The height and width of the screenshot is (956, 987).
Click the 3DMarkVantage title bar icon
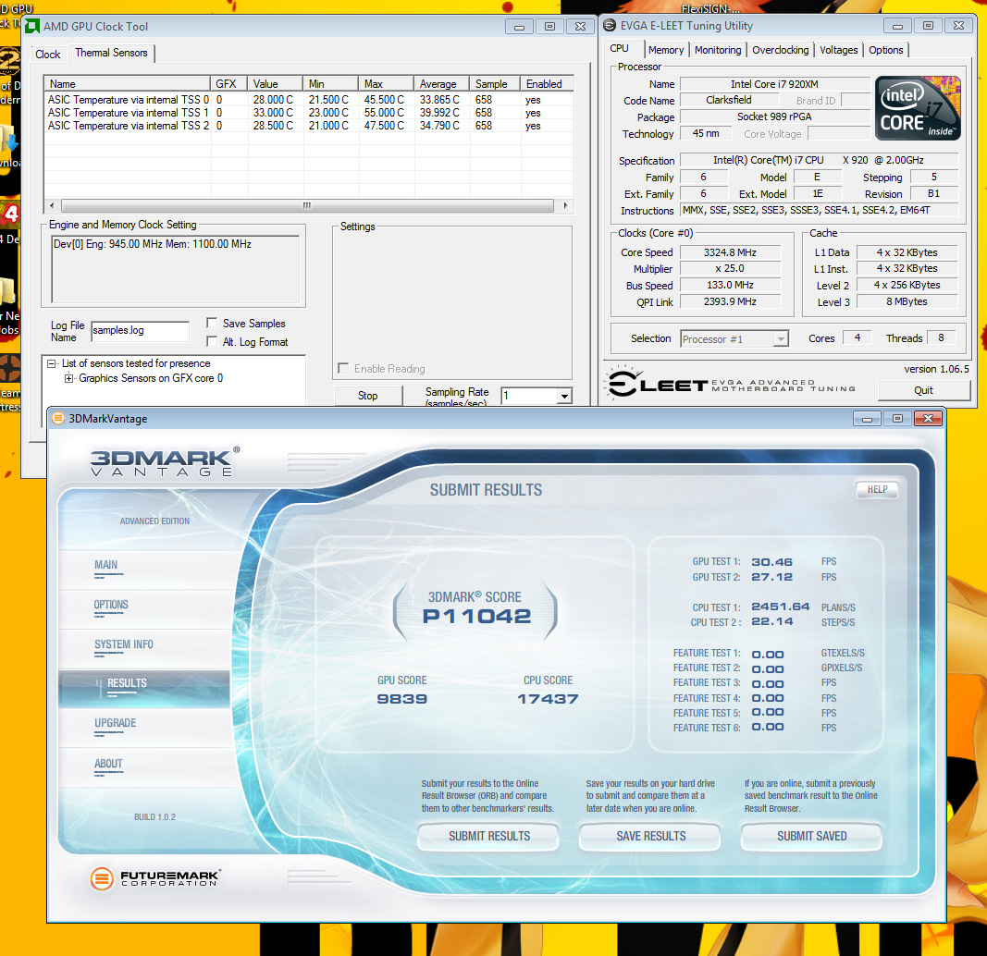point(58,418)
